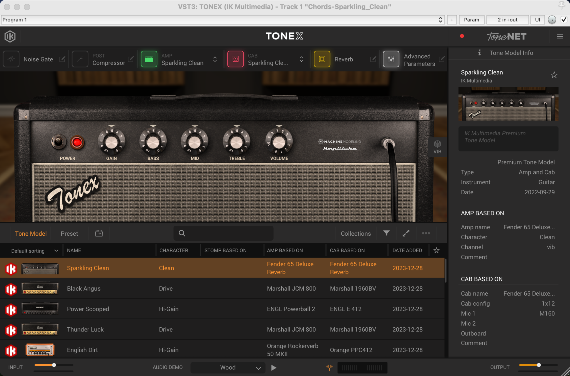Open AMP Sparkling Clean model selector arrows
570x376 pixels.
tap(215, 59)
